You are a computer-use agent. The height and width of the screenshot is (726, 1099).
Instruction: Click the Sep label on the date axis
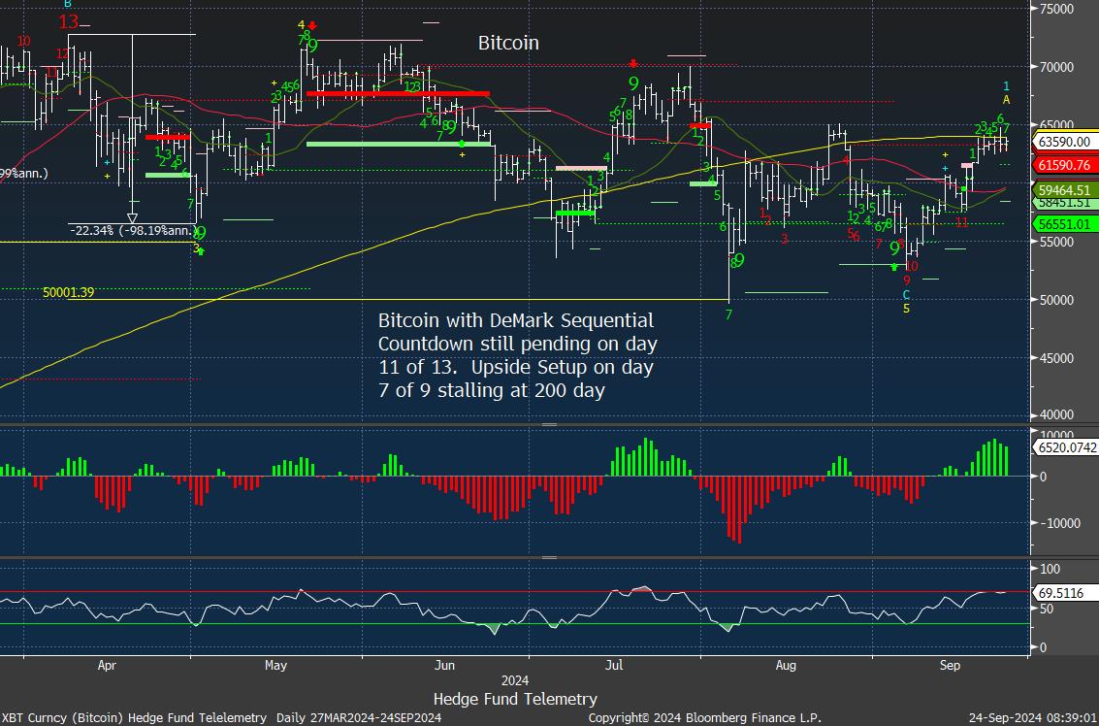point(949,665)
